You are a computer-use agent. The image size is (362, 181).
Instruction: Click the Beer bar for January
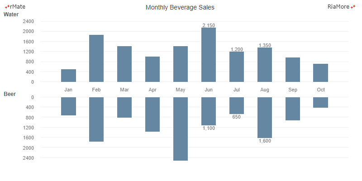tap(68, 106)
